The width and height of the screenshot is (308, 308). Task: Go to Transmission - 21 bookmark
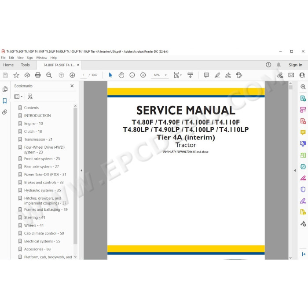[x=38, y=139]
